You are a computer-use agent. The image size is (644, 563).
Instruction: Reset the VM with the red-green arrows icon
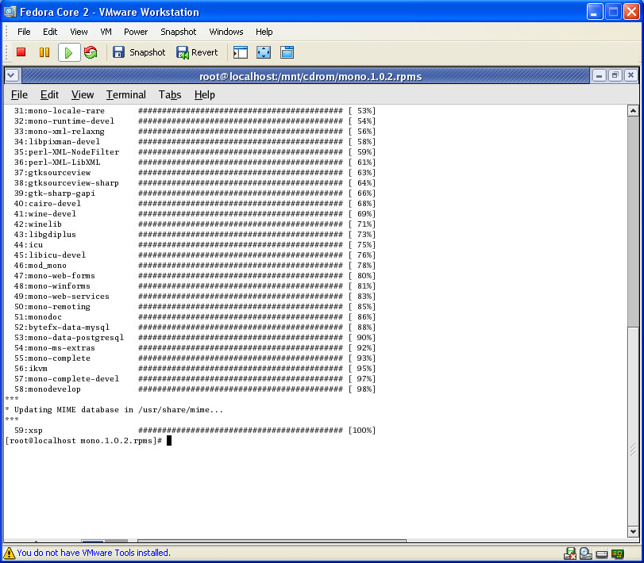click(91, 52)
